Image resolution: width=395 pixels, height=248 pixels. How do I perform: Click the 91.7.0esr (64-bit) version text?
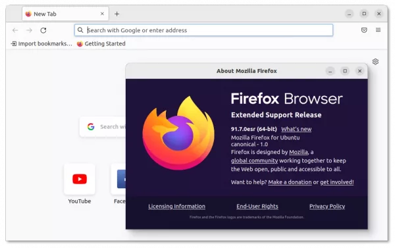pos(253,129)
